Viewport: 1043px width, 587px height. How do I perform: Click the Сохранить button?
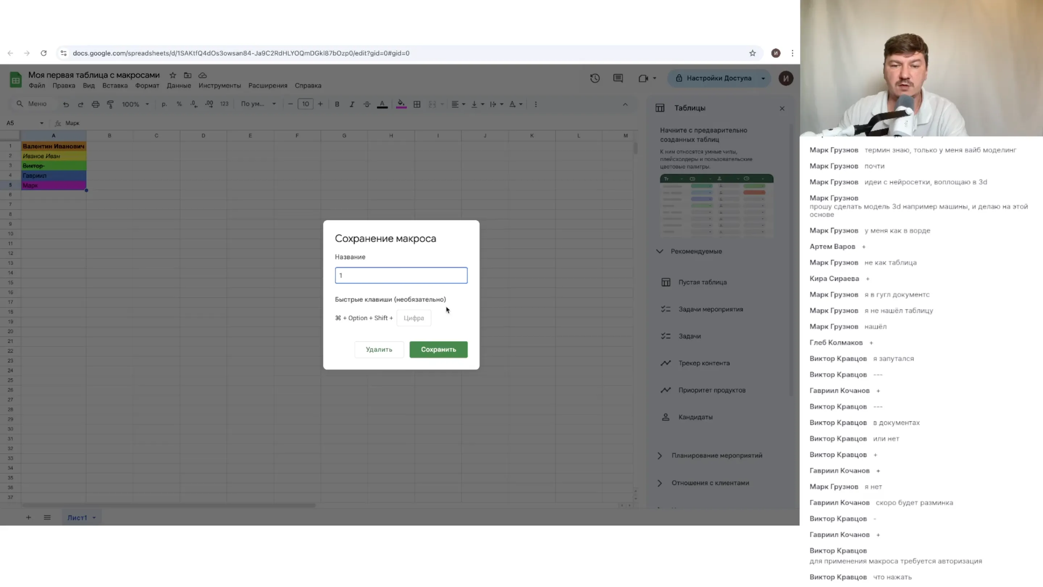tap(438, 349)
